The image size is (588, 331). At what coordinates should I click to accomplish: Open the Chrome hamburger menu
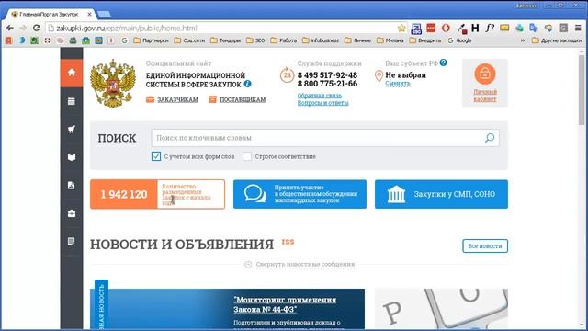578,28
